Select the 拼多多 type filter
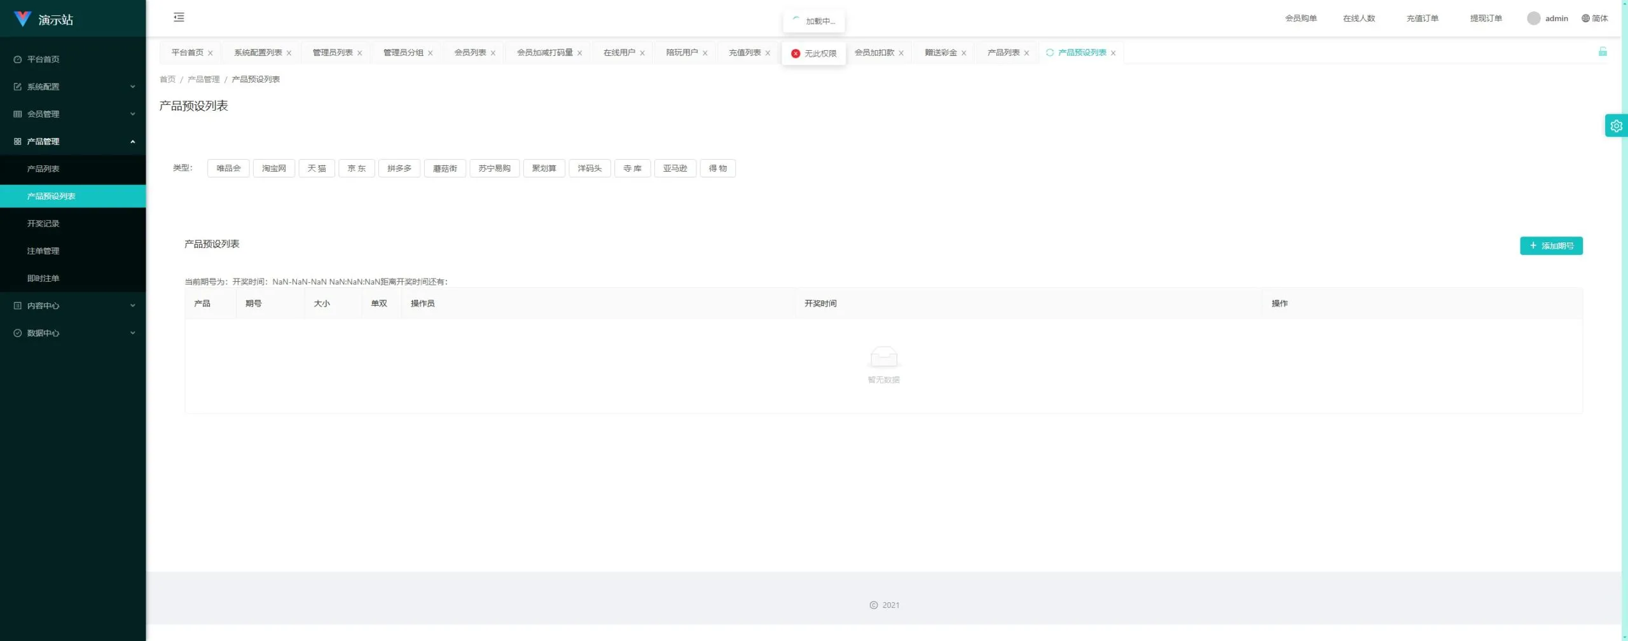Image resolution: width=1628 pixels, height=641 pixels. pos(399,169)
